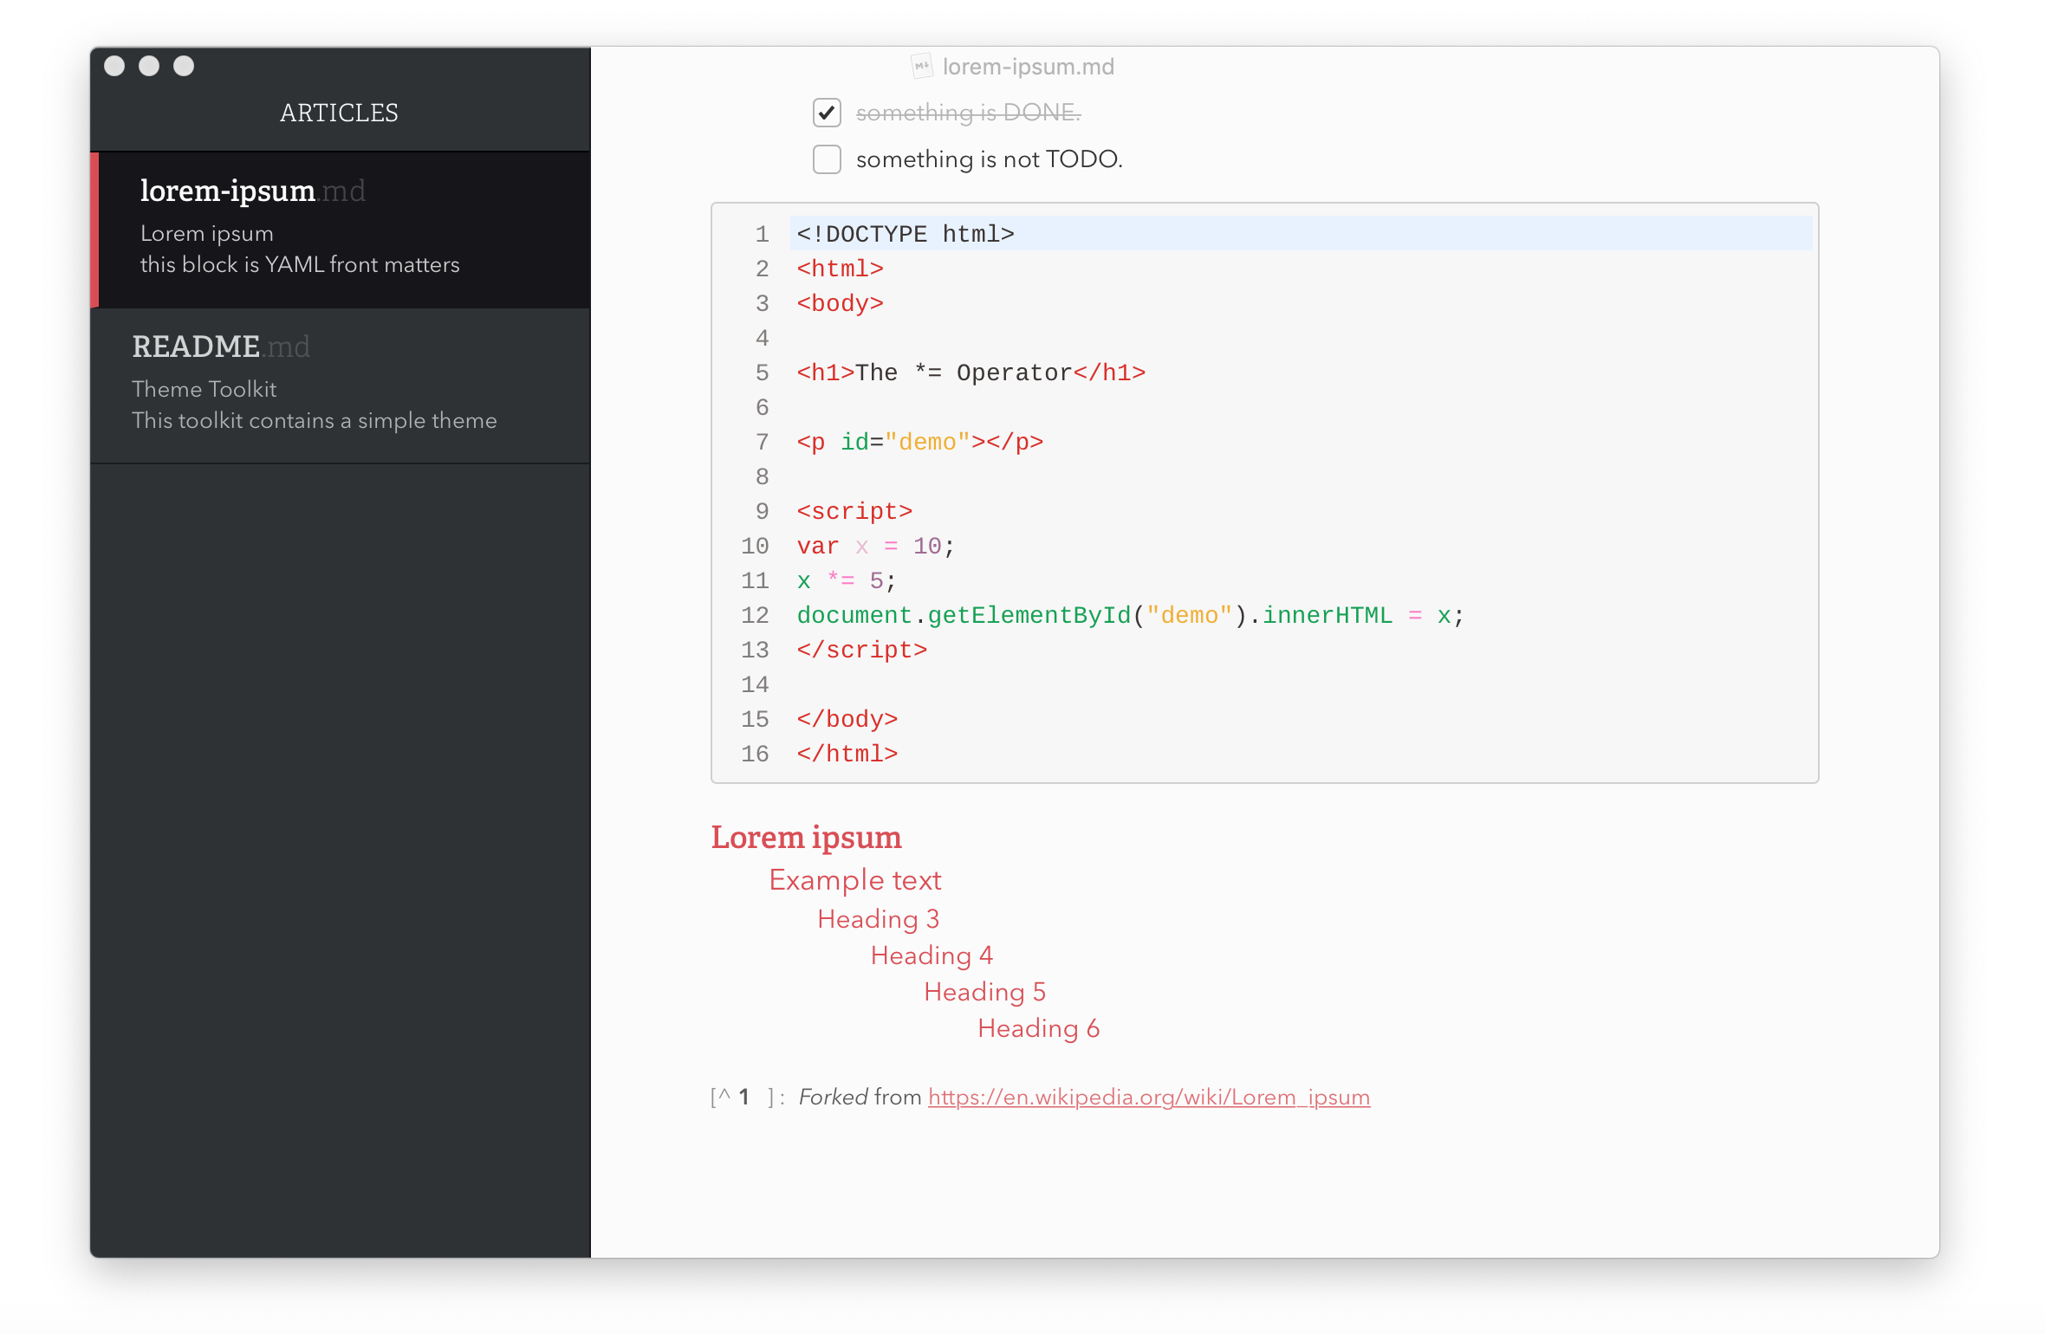Image resolution: width=2045 pixels, height=1334 pixels.
Task: Click the ARTICLES sidebar header
Action: (339, 113)
